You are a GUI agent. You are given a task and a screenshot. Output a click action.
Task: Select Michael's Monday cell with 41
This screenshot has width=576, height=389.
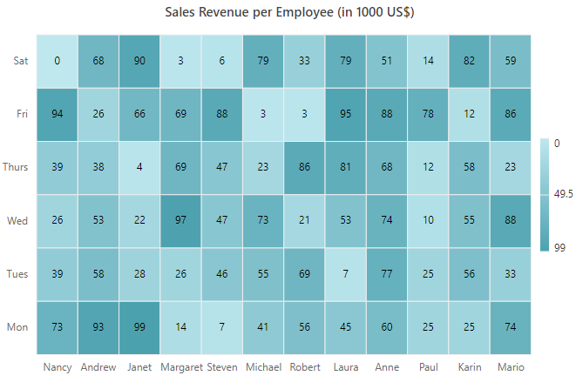tap(263, 328)
